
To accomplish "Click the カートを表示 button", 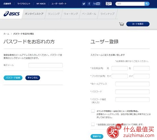I will coord(138,24).
